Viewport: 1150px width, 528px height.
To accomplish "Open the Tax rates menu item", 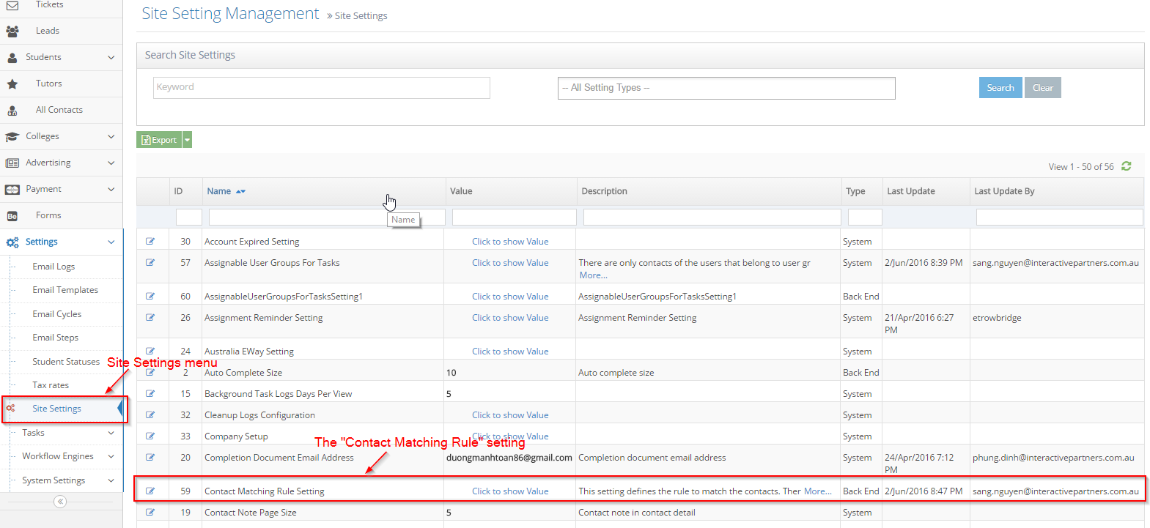I will [51, 385].
